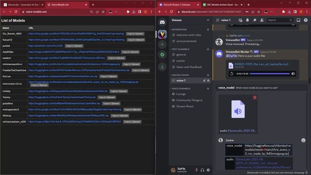
Task: Open Discord help question mark icon
Action: [306, 20]
